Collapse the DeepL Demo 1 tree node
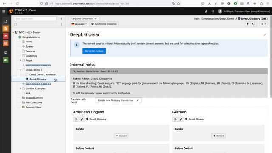Viewport: 272px width, 153px height. point(20,70)
